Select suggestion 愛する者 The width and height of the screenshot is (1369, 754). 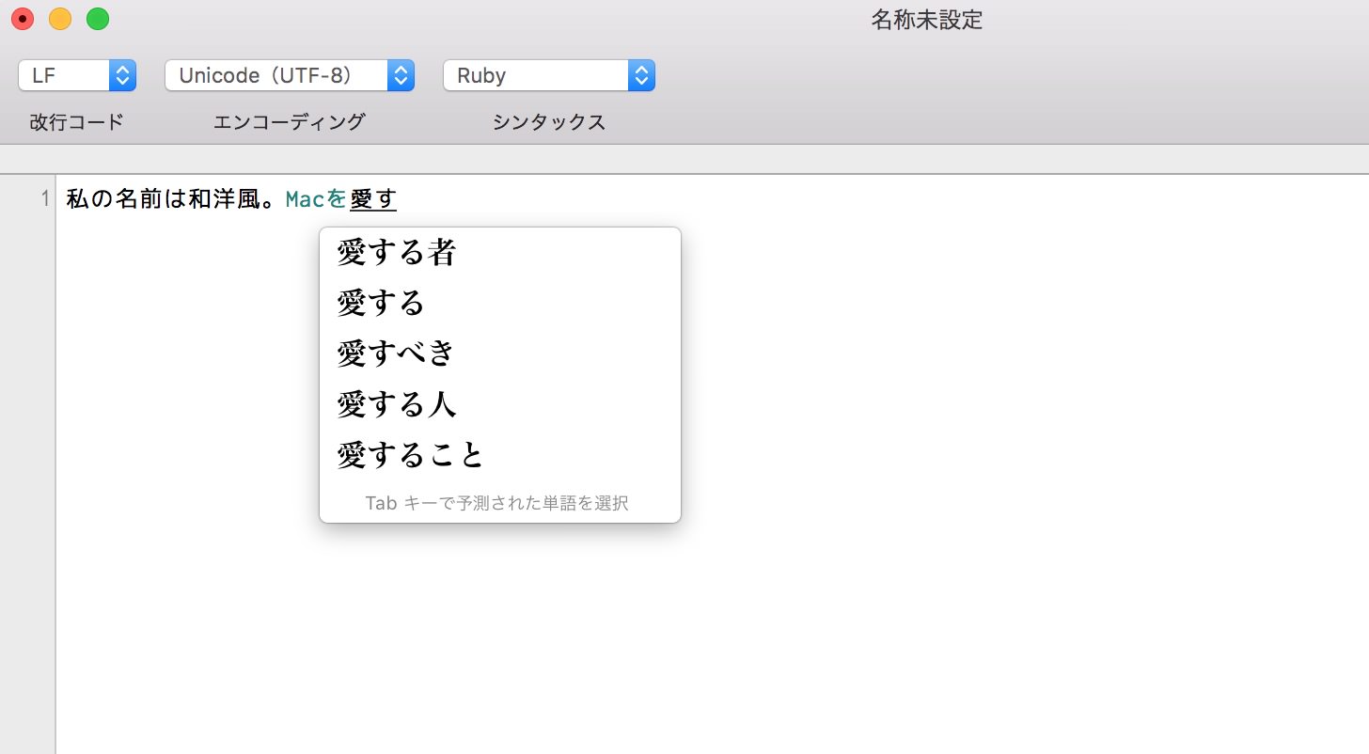coord(500,252)
